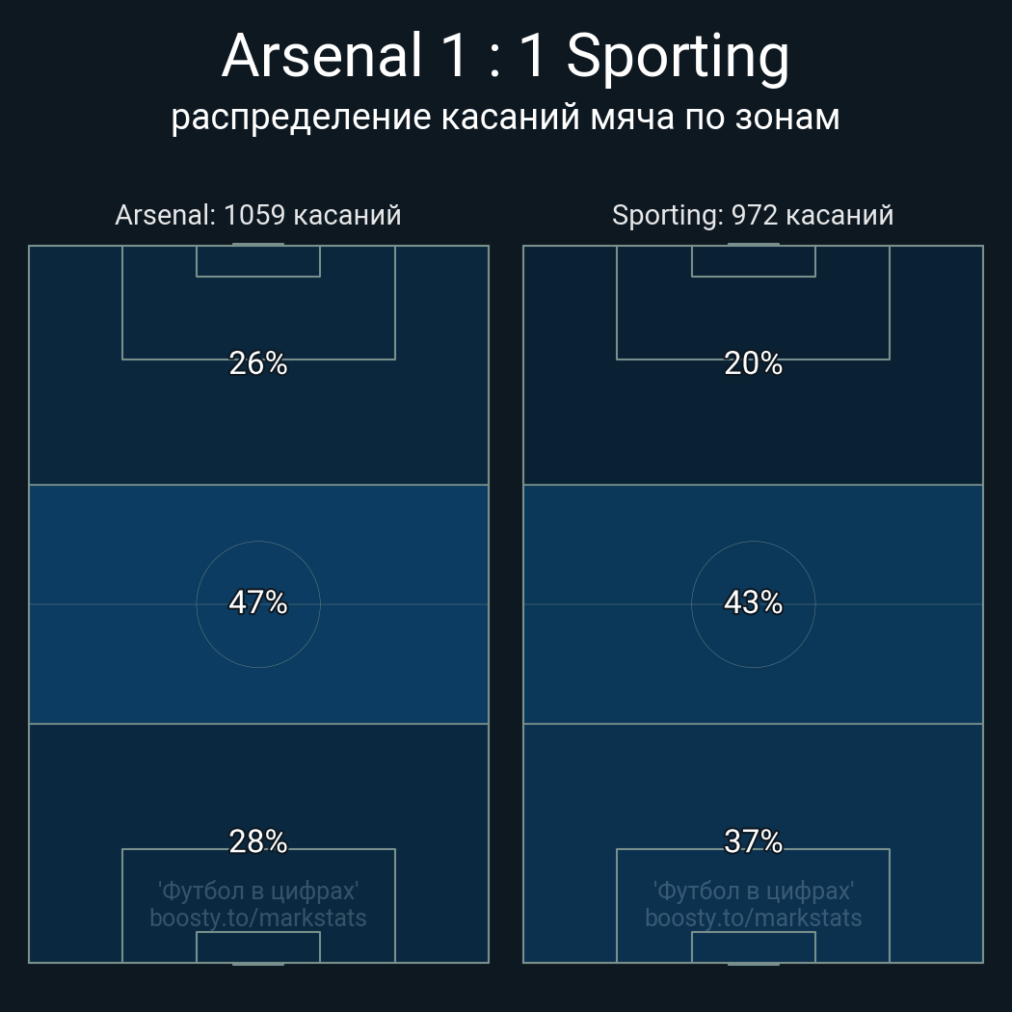Click the subtitle "распределение касаний мяча по зонам"
1012x1012 pixels.
(505, 117)
